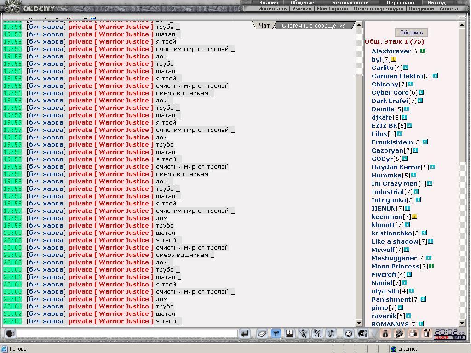Open yellow info icon next to byl
471x353 pixels.
[394, 59]
